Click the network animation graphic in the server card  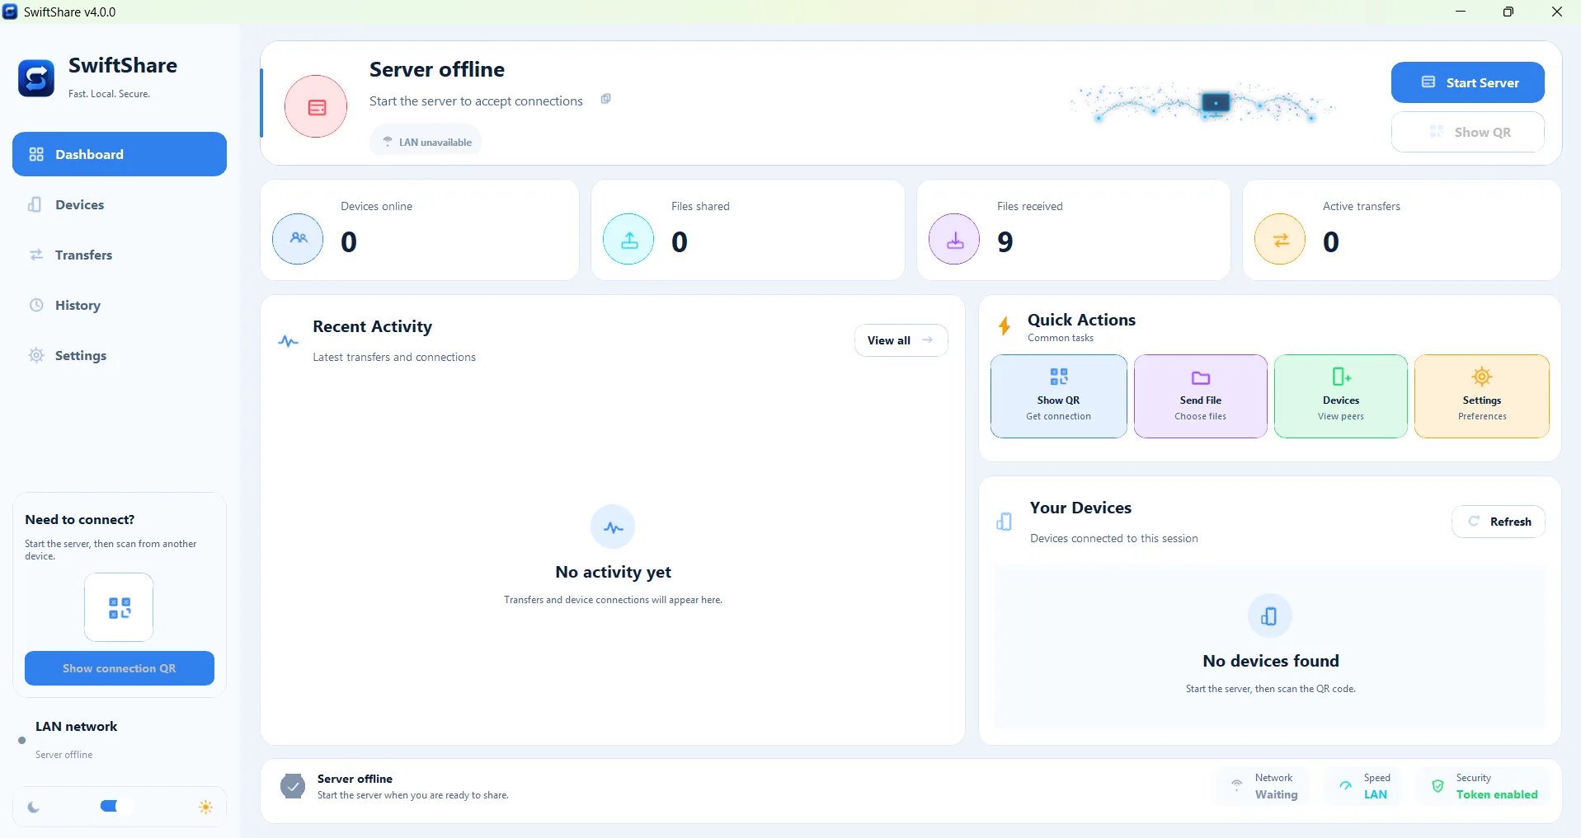pyautogui.click(x=1202, y=104)
